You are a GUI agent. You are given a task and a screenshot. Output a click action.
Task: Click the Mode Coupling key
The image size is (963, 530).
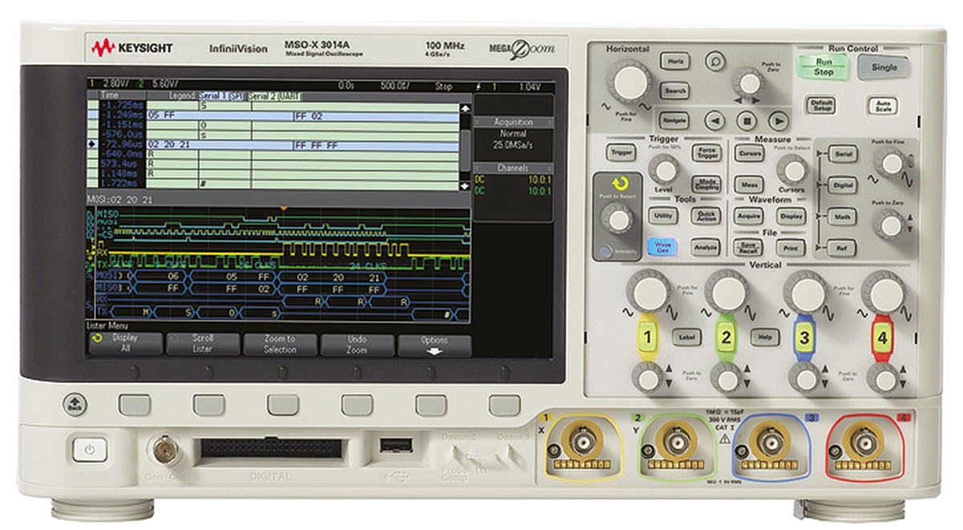coord(707,184)
